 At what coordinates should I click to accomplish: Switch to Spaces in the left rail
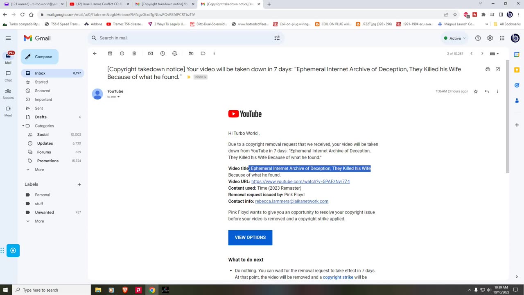(x=8, y=94)
